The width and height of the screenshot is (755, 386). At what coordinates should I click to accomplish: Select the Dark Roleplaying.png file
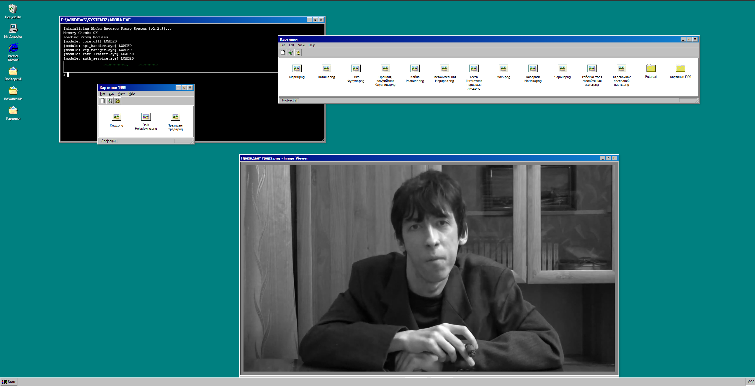[x=146, y=117]
